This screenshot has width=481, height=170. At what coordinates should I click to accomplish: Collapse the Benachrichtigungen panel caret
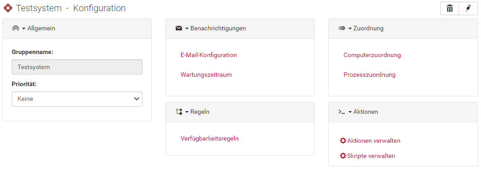(187, 29)
